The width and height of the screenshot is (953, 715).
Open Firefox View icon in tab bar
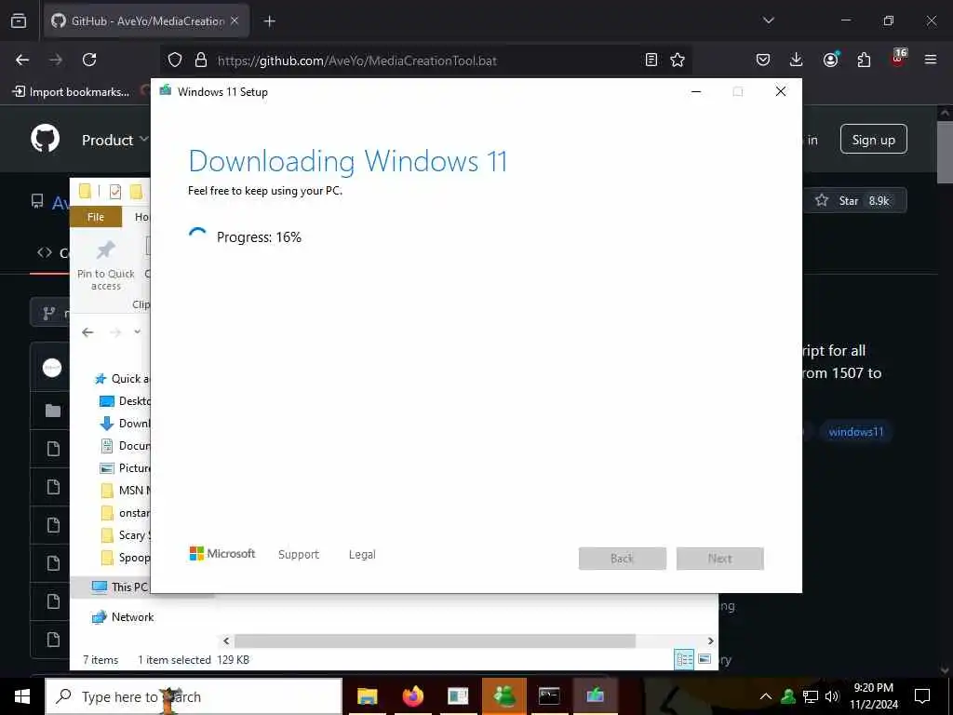19,20
